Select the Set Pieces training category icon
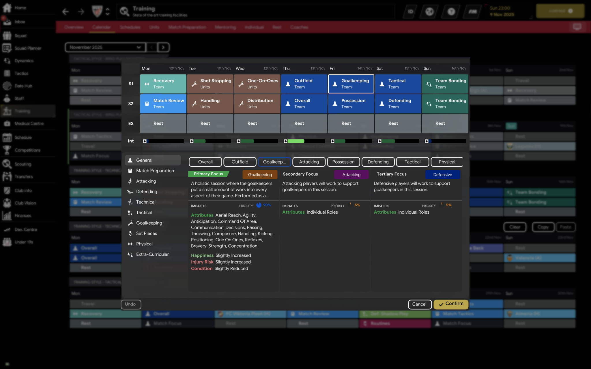The width and height of the screenshot is (591, 369). pos(130,233)
